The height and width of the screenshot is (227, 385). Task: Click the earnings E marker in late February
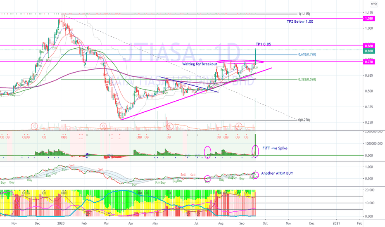(x=103, y=127)
